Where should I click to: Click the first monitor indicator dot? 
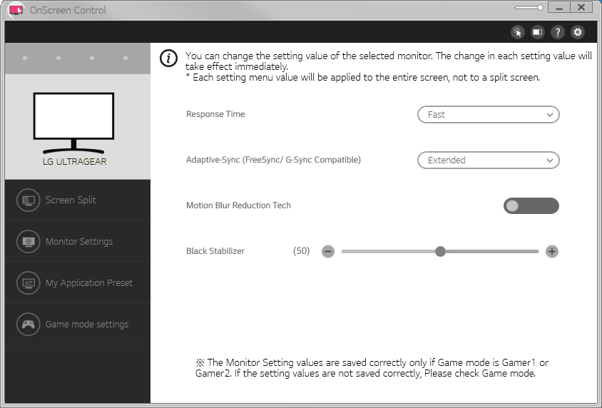point(25,58)
